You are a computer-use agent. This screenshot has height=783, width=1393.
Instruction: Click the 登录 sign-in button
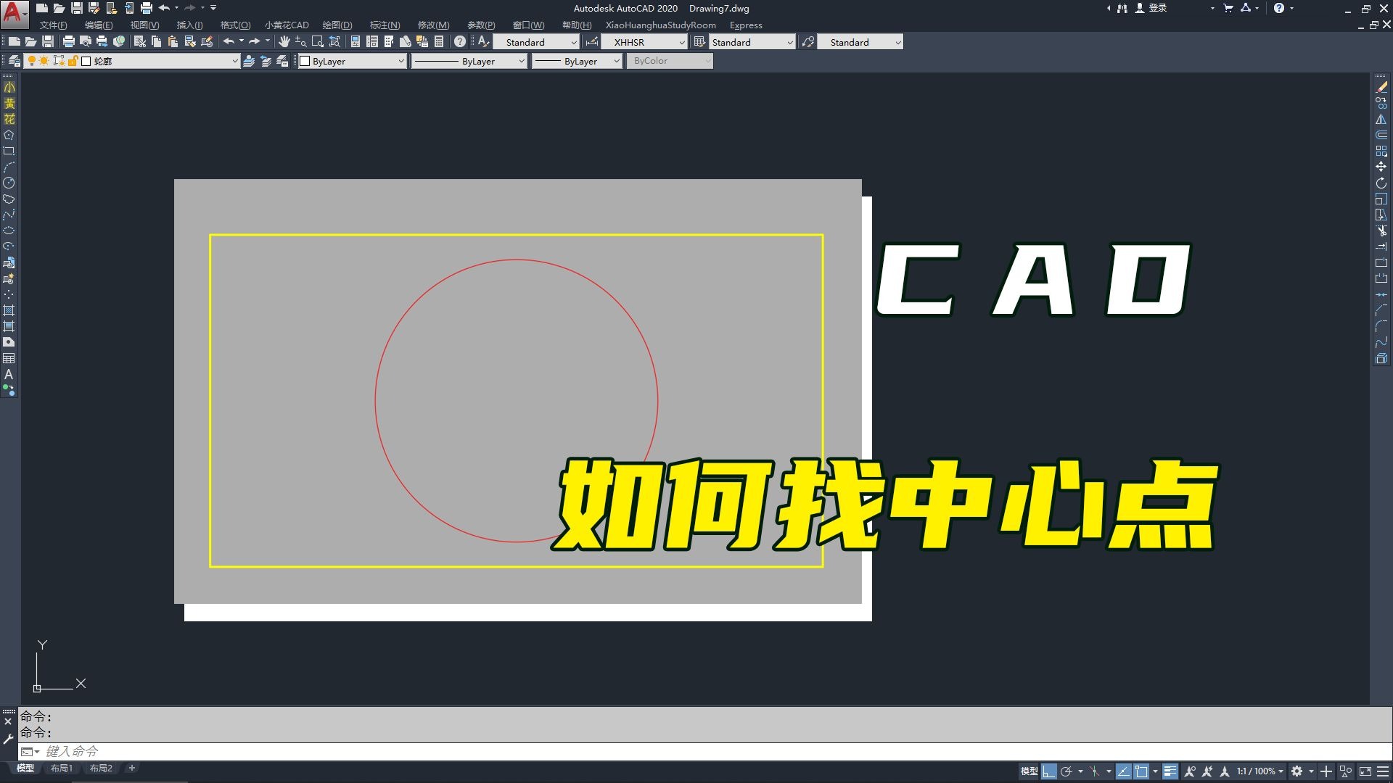pos(1157,8)
